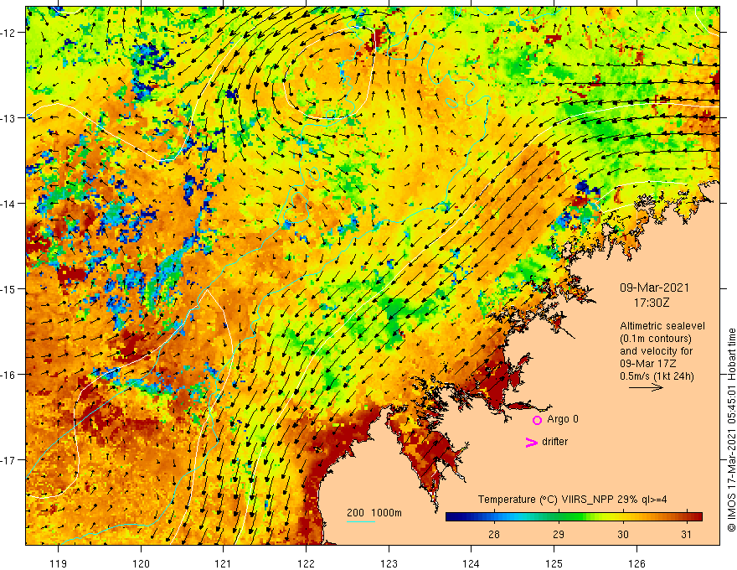The height and width of the screenshot is (570, 737).
Task: Click the 0.5m/s velocity scale arrow
Action: [x=646, y=387]
